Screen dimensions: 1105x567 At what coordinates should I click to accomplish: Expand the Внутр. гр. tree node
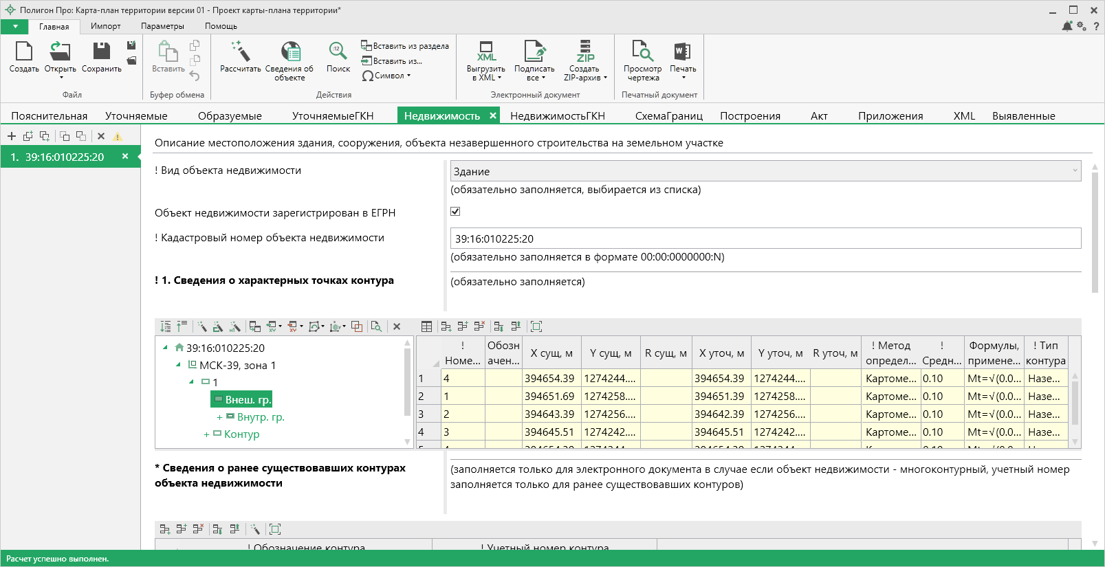pos(219,417)
